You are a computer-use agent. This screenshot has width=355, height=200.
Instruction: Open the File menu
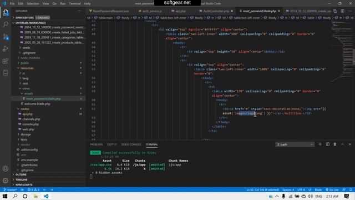point(12,3)
